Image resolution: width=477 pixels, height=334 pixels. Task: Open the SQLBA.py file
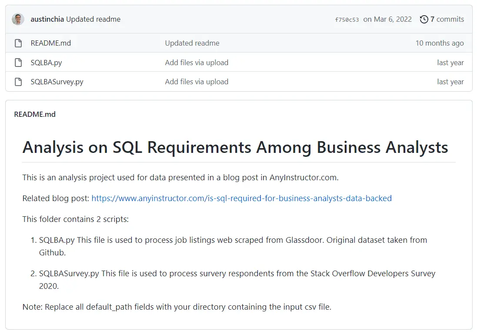tap(46, 63)
